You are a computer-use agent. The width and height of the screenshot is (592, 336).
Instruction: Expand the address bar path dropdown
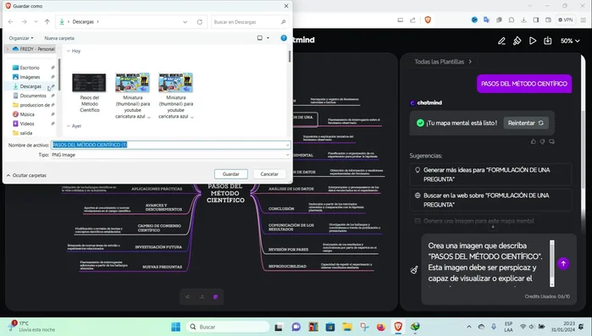185,22
